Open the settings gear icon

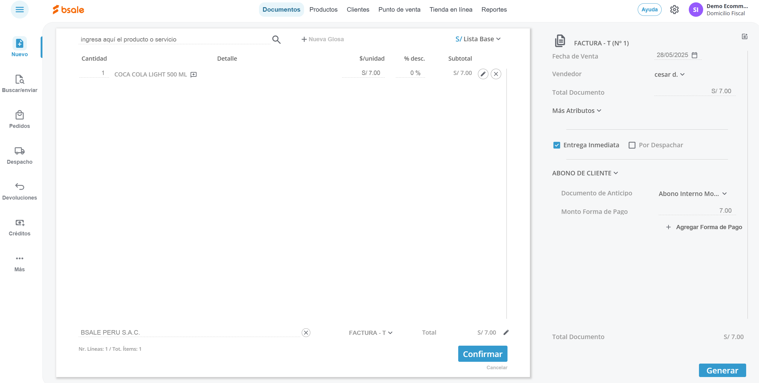674,10
